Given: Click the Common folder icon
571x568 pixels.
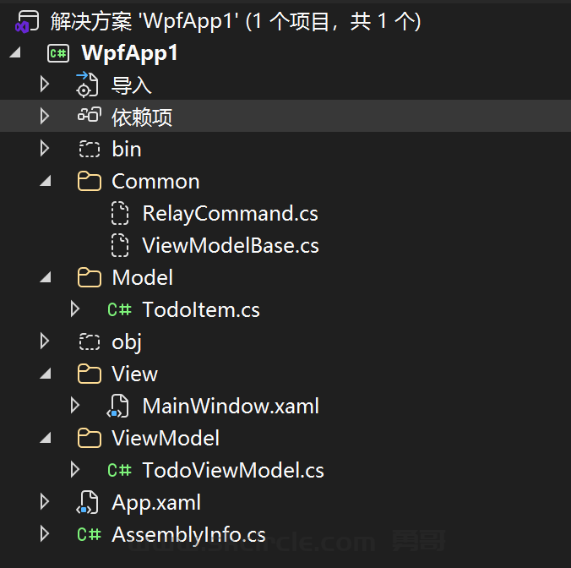Looking at the screenshot, I should [89, 182].
